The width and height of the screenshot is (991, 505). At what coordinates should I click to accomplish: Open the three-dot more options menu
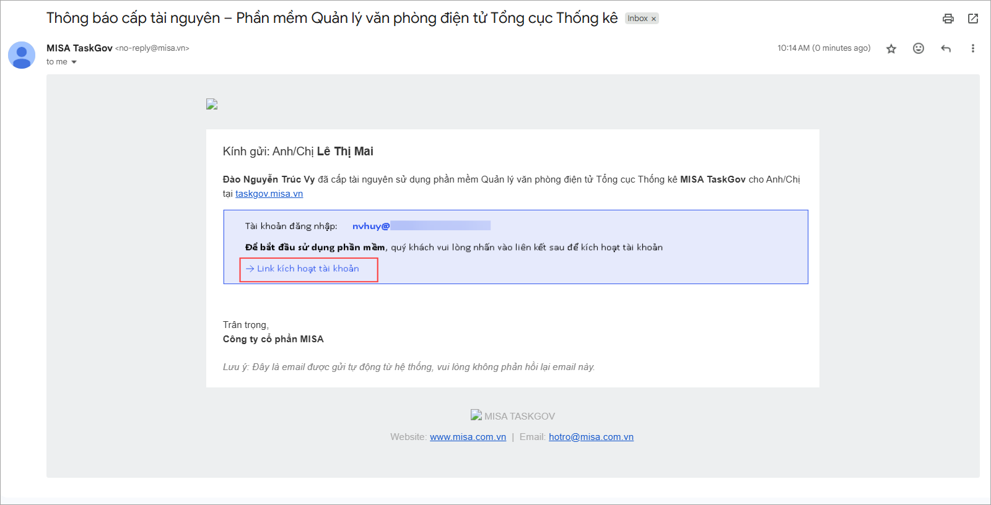click(x=973, y=48)
